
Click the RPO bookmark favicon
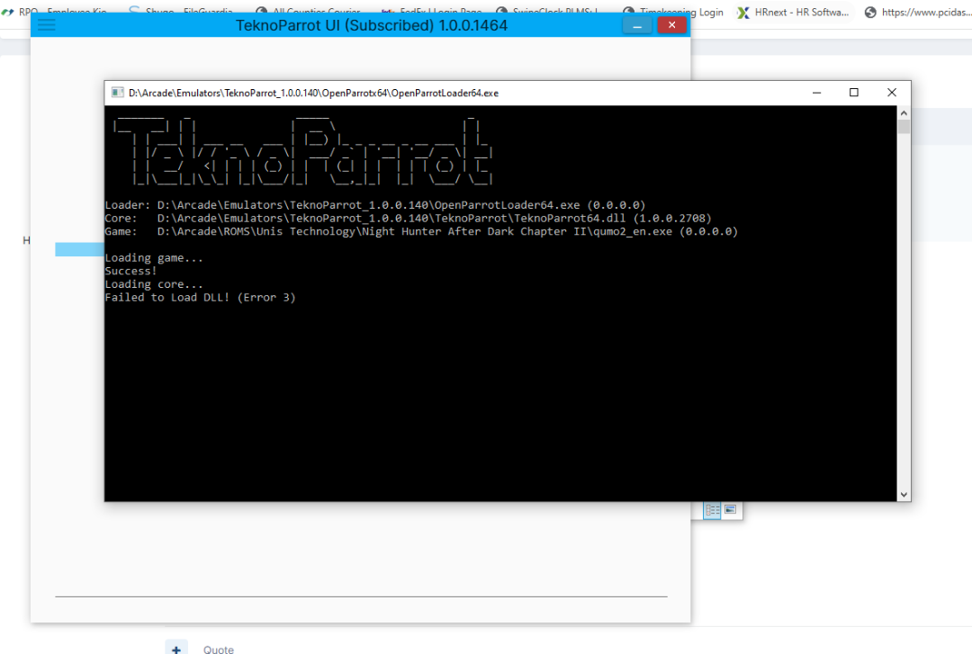8,13
